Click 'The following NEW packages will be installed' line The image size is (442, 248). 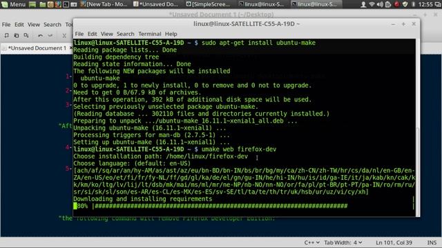pos(152,71)
